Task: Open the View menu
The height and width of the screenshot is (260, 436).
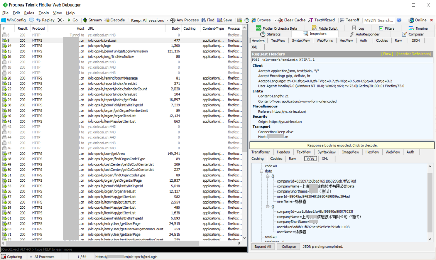Action: click(57, 13)
